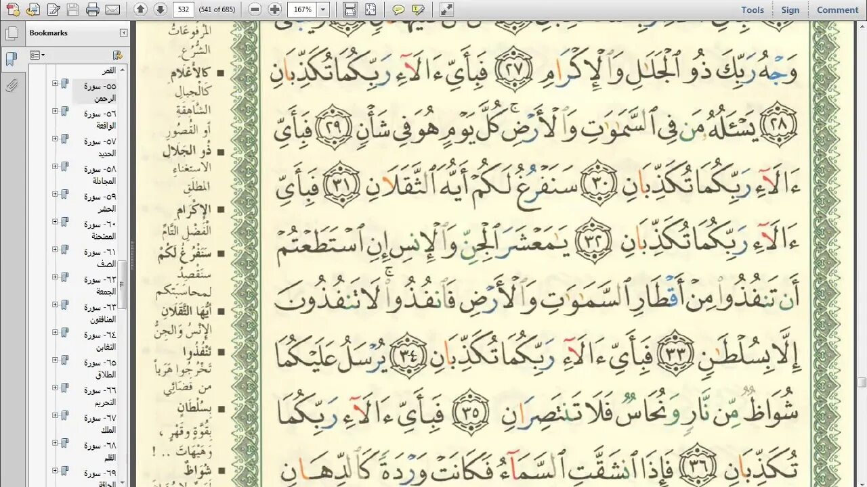Click the Create PDF toolbar icon
This screenshot has height=487, width=867.
pos(13,9)
